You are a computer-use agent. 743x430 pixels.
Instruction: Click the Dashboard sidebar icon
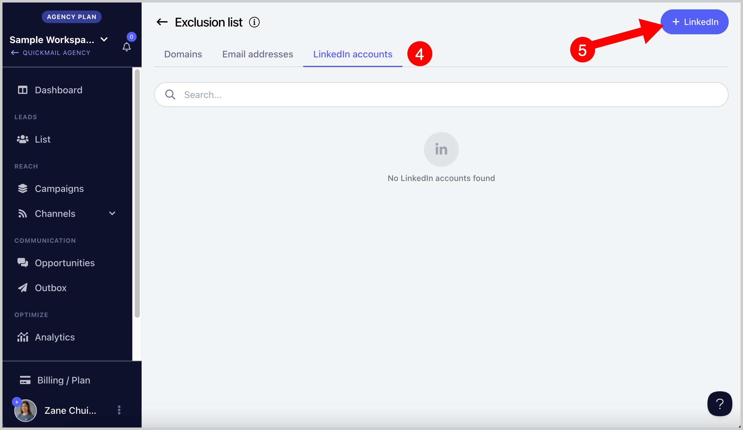pyautogui.click(x=22, y=90)
